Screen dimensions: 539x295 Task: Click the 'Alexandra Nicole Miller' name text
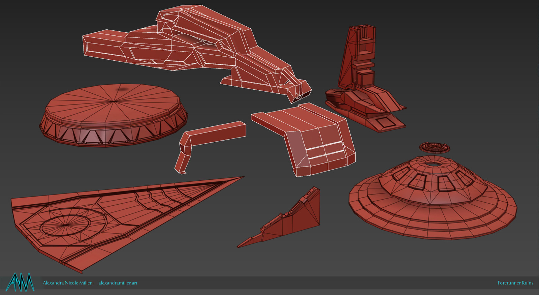click(x=67, y=283)
